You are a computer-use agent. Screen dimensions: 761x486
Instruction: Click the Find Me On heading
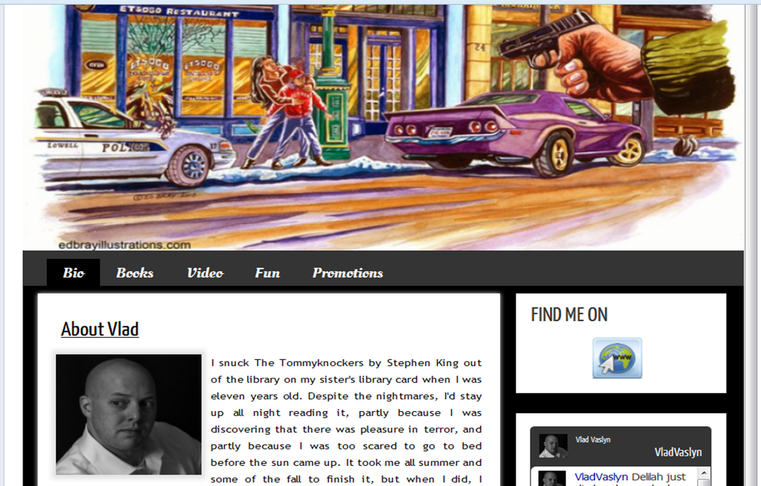[569, 314]
